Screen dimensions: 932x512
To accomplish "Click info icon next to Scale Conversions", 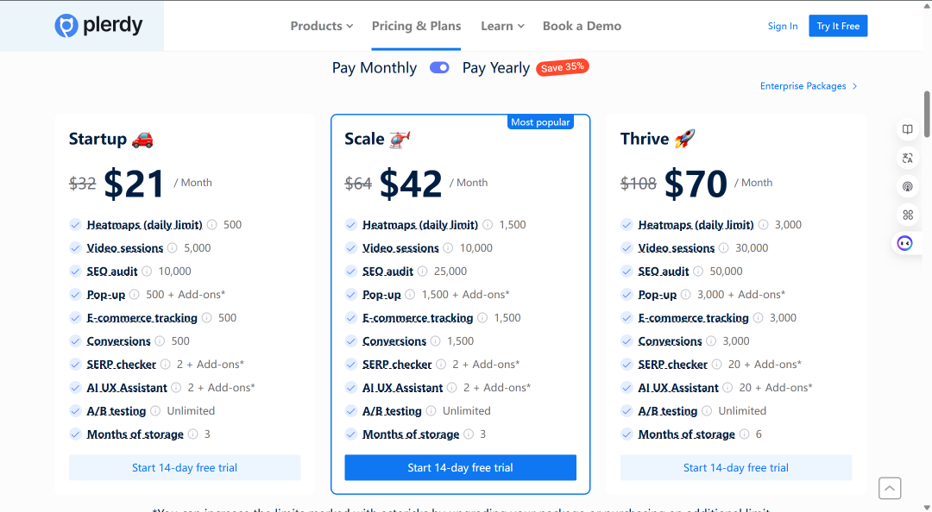I will point(436,341).
